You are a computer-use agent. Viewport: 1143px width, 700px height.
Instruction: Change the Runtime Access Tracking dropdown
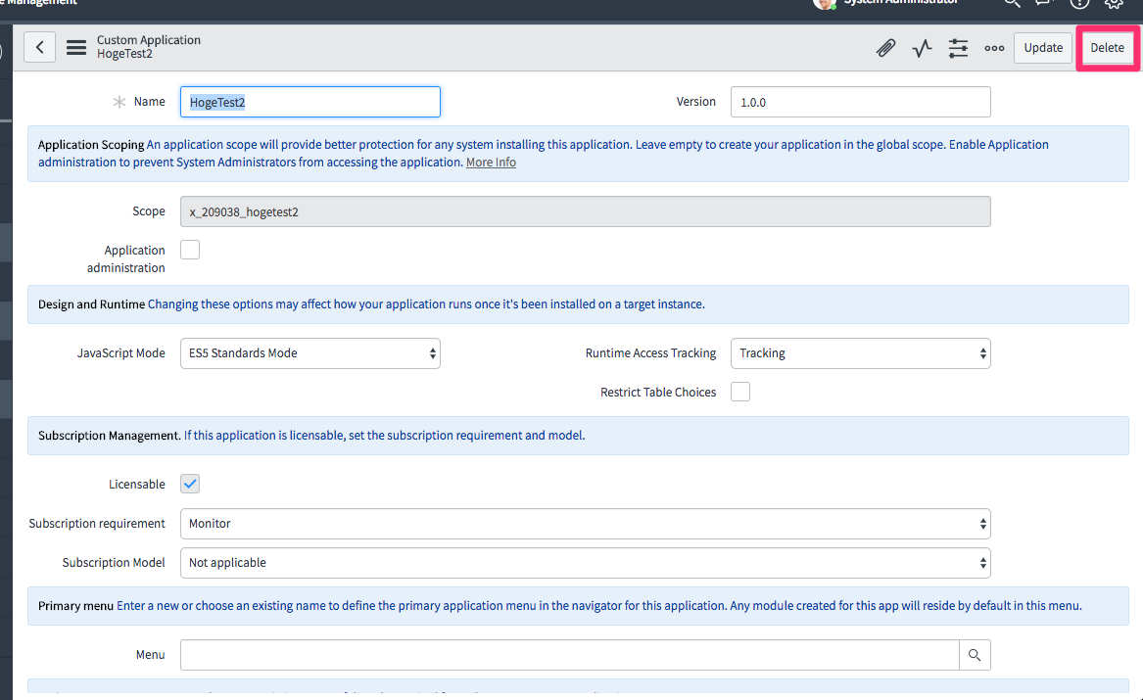tap(860, 352)
